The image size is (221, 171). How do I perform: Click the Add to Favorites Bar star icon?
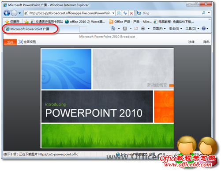[26, 22]
